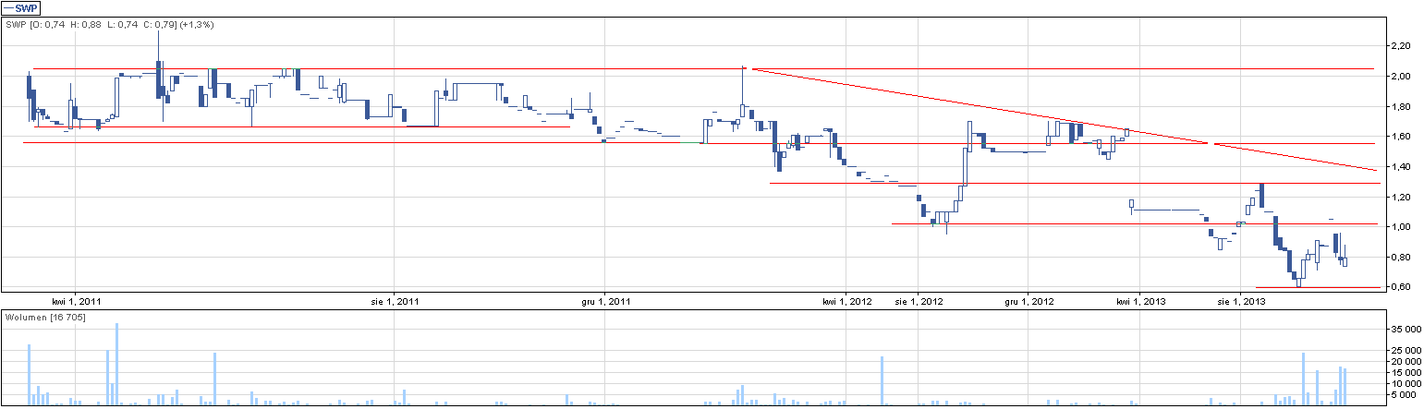Screen dimensions: 1424x409
Task: Click the 1,80 price axis label
Action: (1400, 106)
